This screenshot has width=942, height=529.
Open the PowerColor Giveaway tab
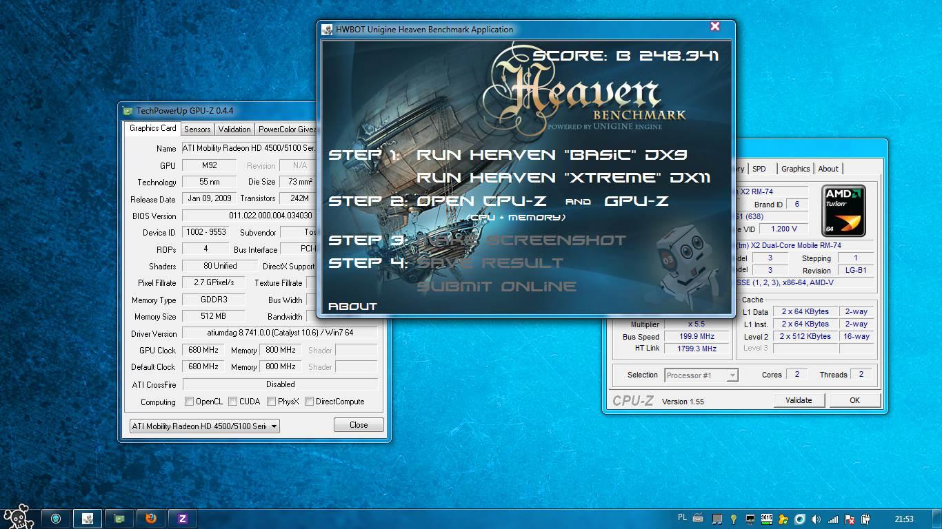286,129
